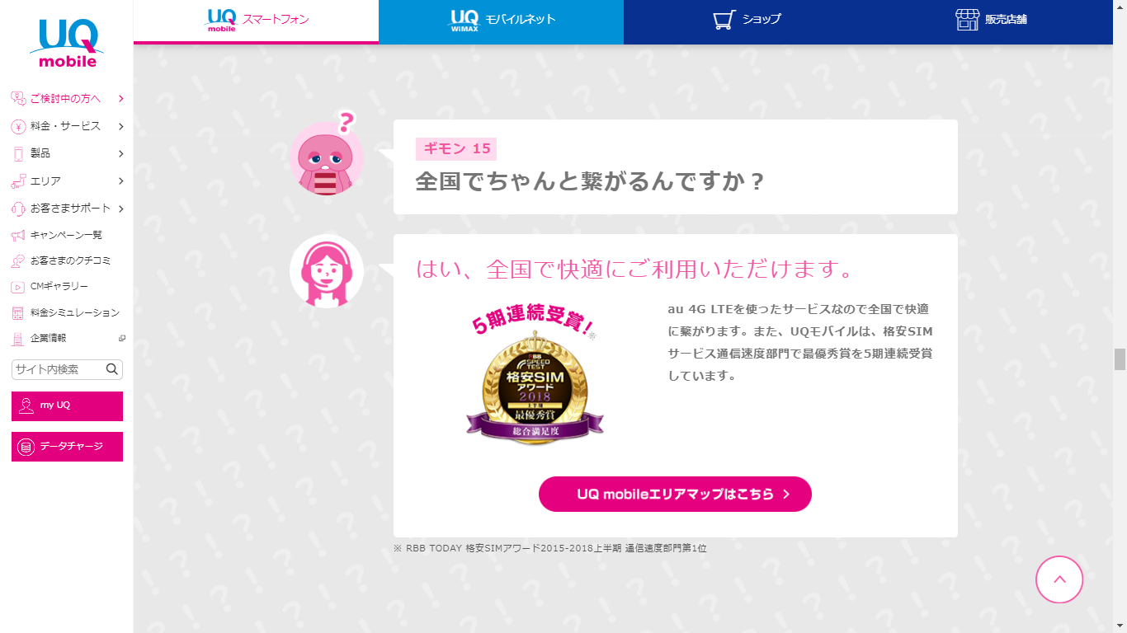Viewport: 1127px width, 633px height.
Task: Click the 格安SIMアワード 2018 award badge
Action: point(535,380)
